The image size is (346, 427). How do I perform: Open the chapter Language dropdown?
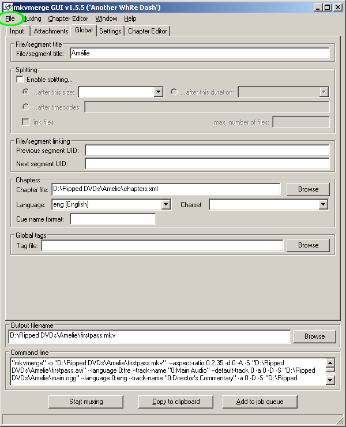[166, 204]
